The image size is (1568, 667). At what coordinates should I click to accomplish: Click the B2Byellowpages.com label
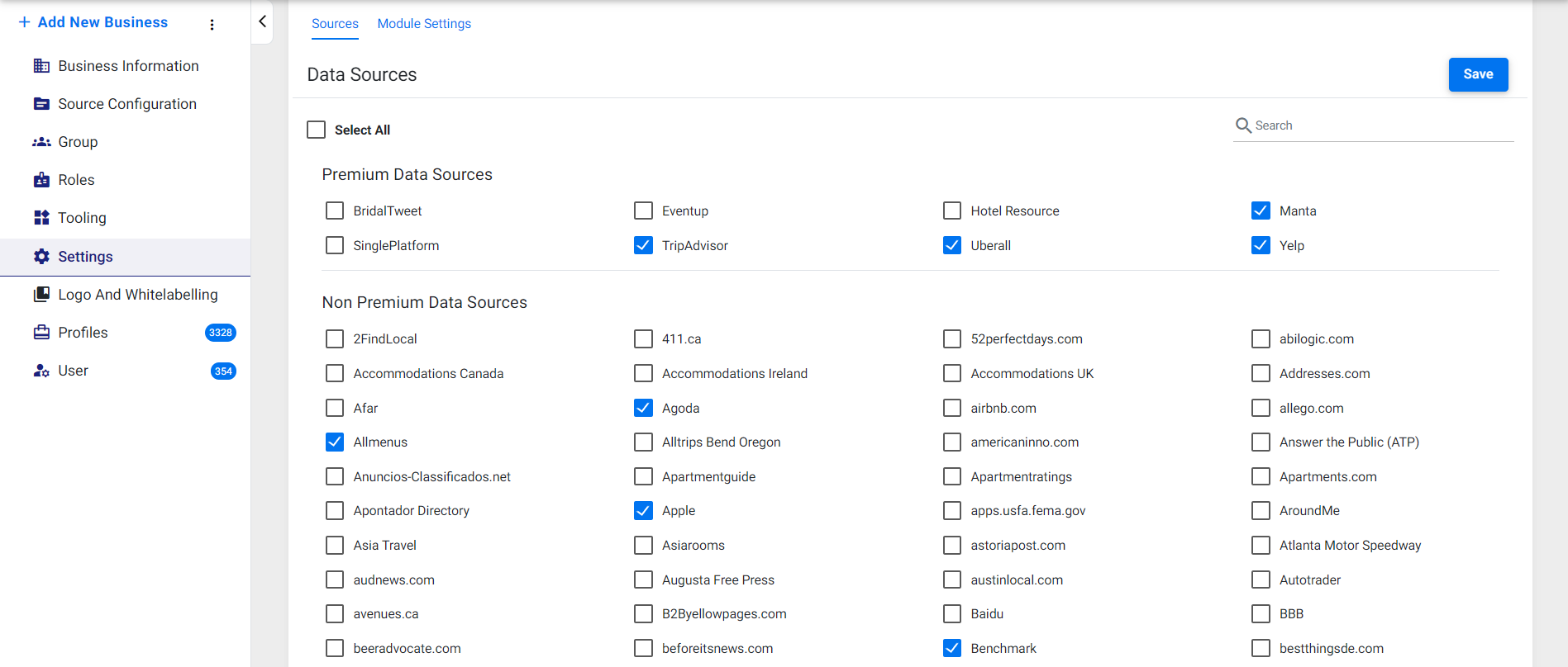pos(724,614)
